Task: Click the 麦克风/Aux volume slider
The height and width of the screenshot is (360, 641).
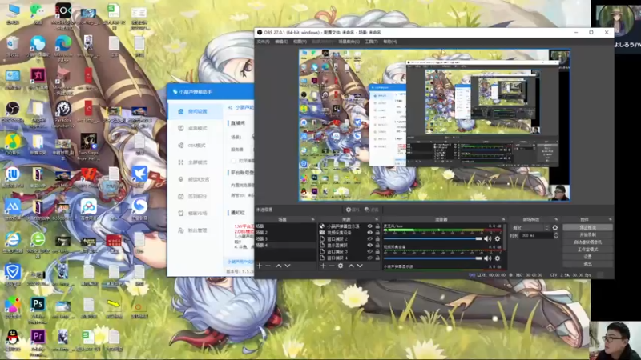Action: [433, 238]
